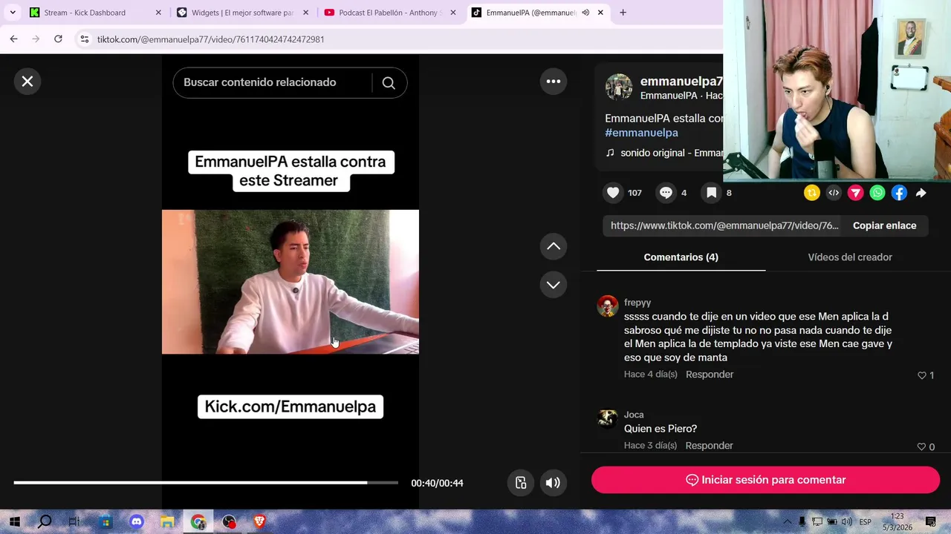Viewport: 951px width, 534px height.
Task: Close the Podcast El Pabellón tab
Action: (453, 13)
